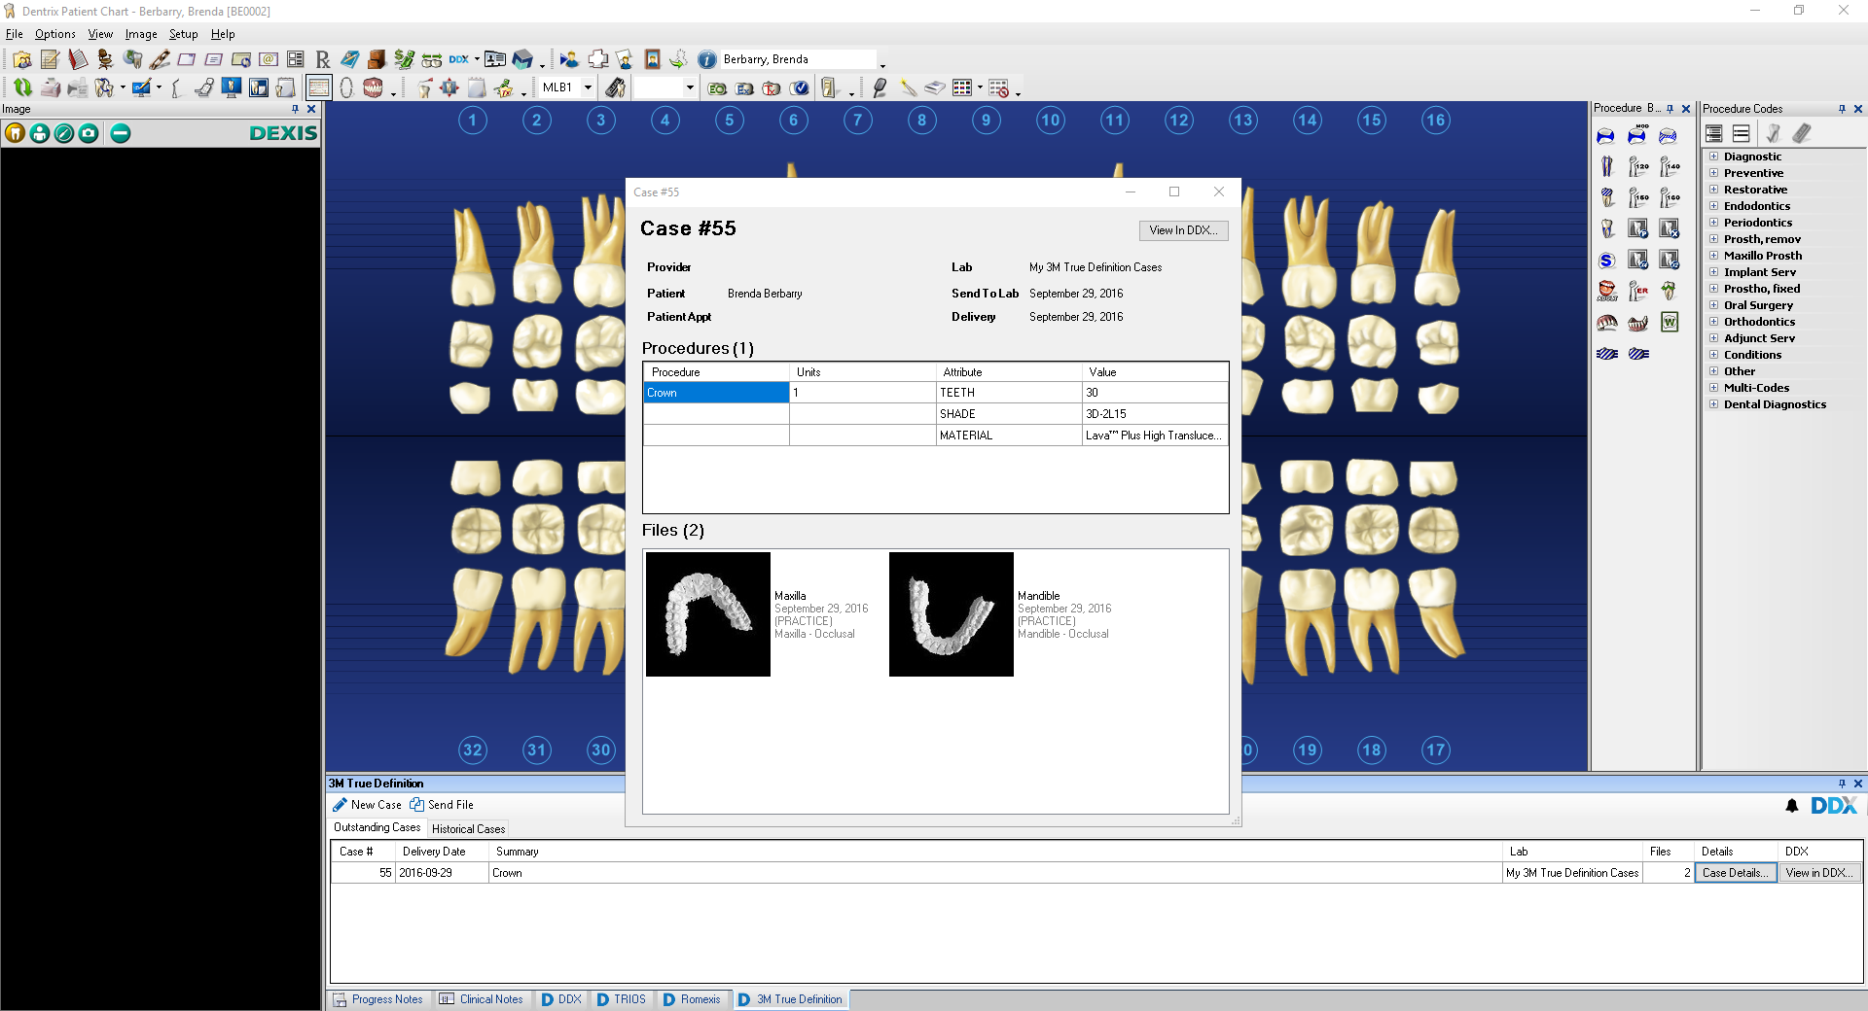1868x1011 pixels.
Task: Click the green refresh arrows toolbar icon
Action: 22,88
